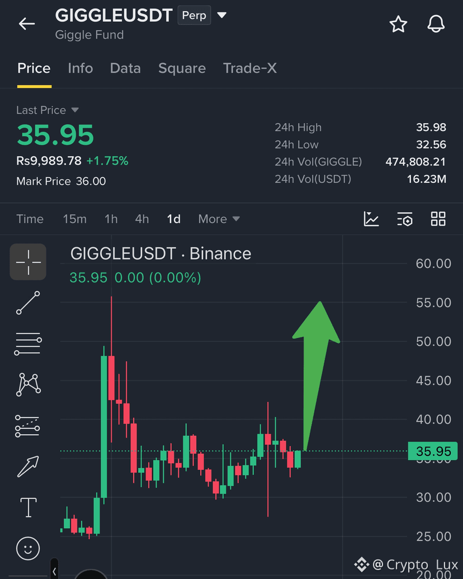Viewport: 463px width, 579px height.
Task: Open chart indicators line-chart icon
Action: pos(371,219)
